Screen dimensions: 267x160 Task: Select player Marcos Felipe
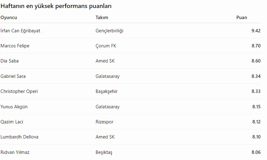(15, 46)
